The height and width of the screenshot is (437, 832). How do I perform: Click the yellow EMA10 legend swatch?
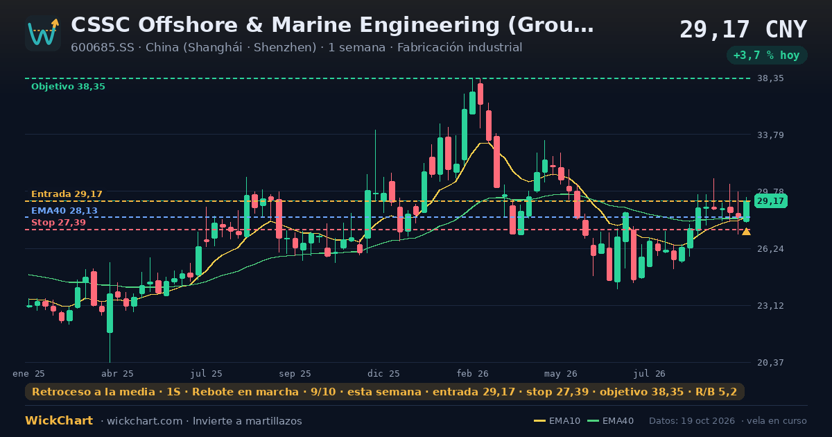pyautogui.click(x=539, y=421)
